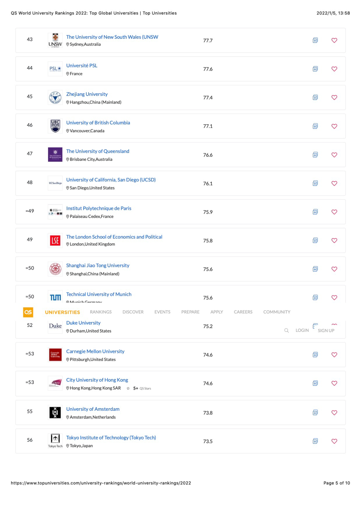The height and width of the screenshot is (511, 361).
Task: Open the UNIVERSITIES nav menu
Action: point(63,312)
